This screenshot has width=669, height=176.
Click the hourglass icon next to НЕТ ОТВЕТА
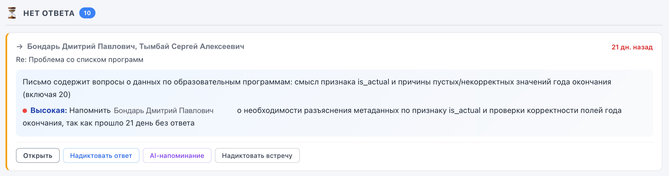click(12, 13)
